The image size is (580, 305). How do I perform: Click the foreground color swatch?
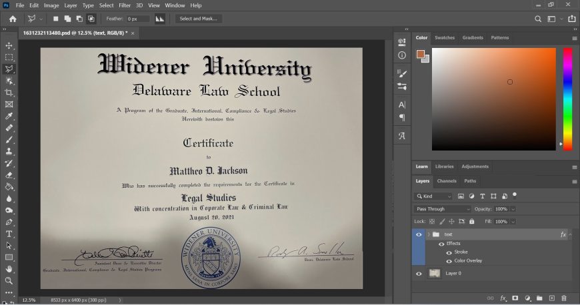420,54
